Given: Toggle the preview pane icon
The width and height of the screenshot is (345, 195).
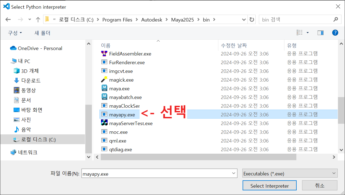Looking at the screenshot, I should [321, 33].
